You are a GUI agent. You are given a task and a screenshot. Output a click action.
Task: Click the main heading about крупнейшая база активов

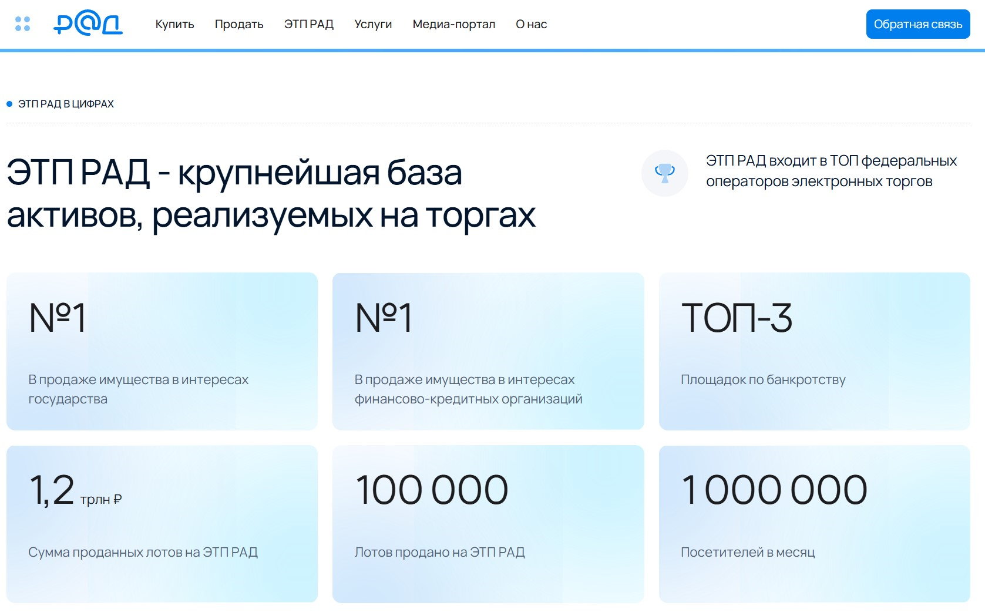tap(270, 194)
